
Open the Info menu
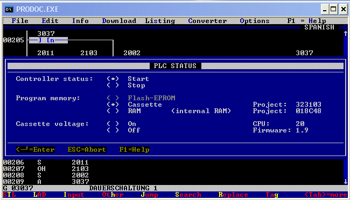[80, 21]
